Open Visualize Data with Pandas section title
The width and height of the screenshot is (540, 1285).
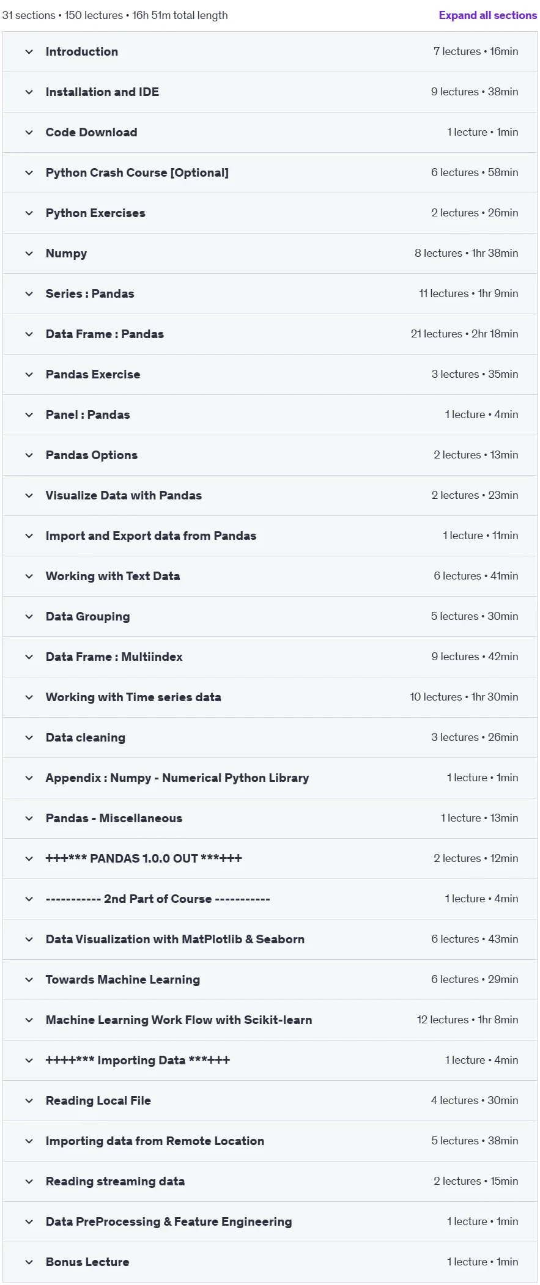coord(124,496)
